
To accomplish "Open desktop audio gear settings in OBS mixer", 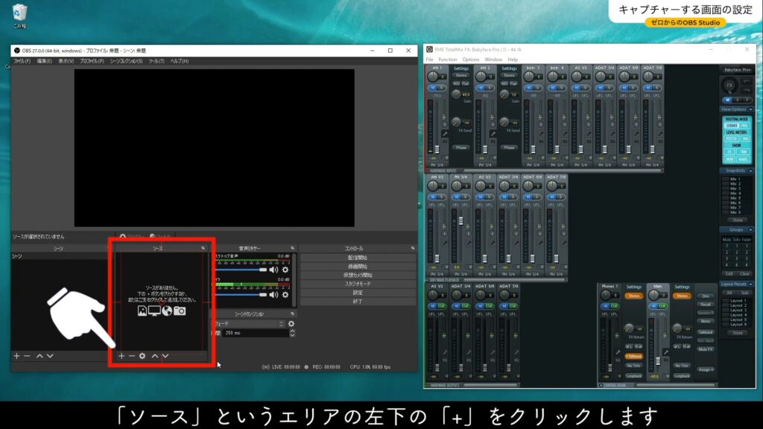I will [285, 270].
